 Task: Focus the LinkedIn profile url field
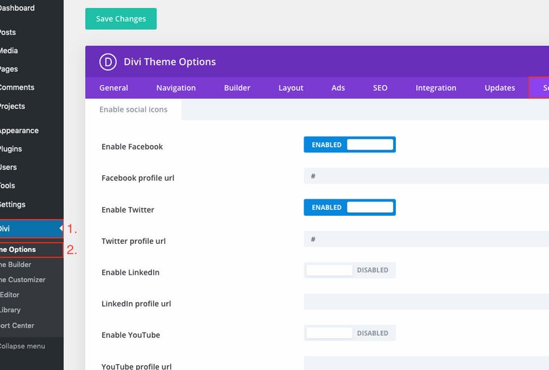click(x=426, y=301)
